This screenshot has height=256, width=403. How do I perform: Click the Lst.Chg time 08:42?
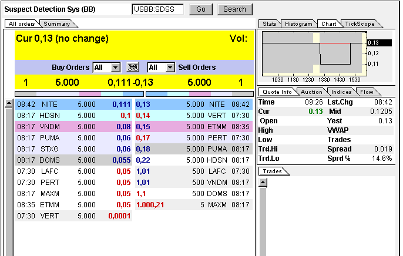[x=383, y=102]
